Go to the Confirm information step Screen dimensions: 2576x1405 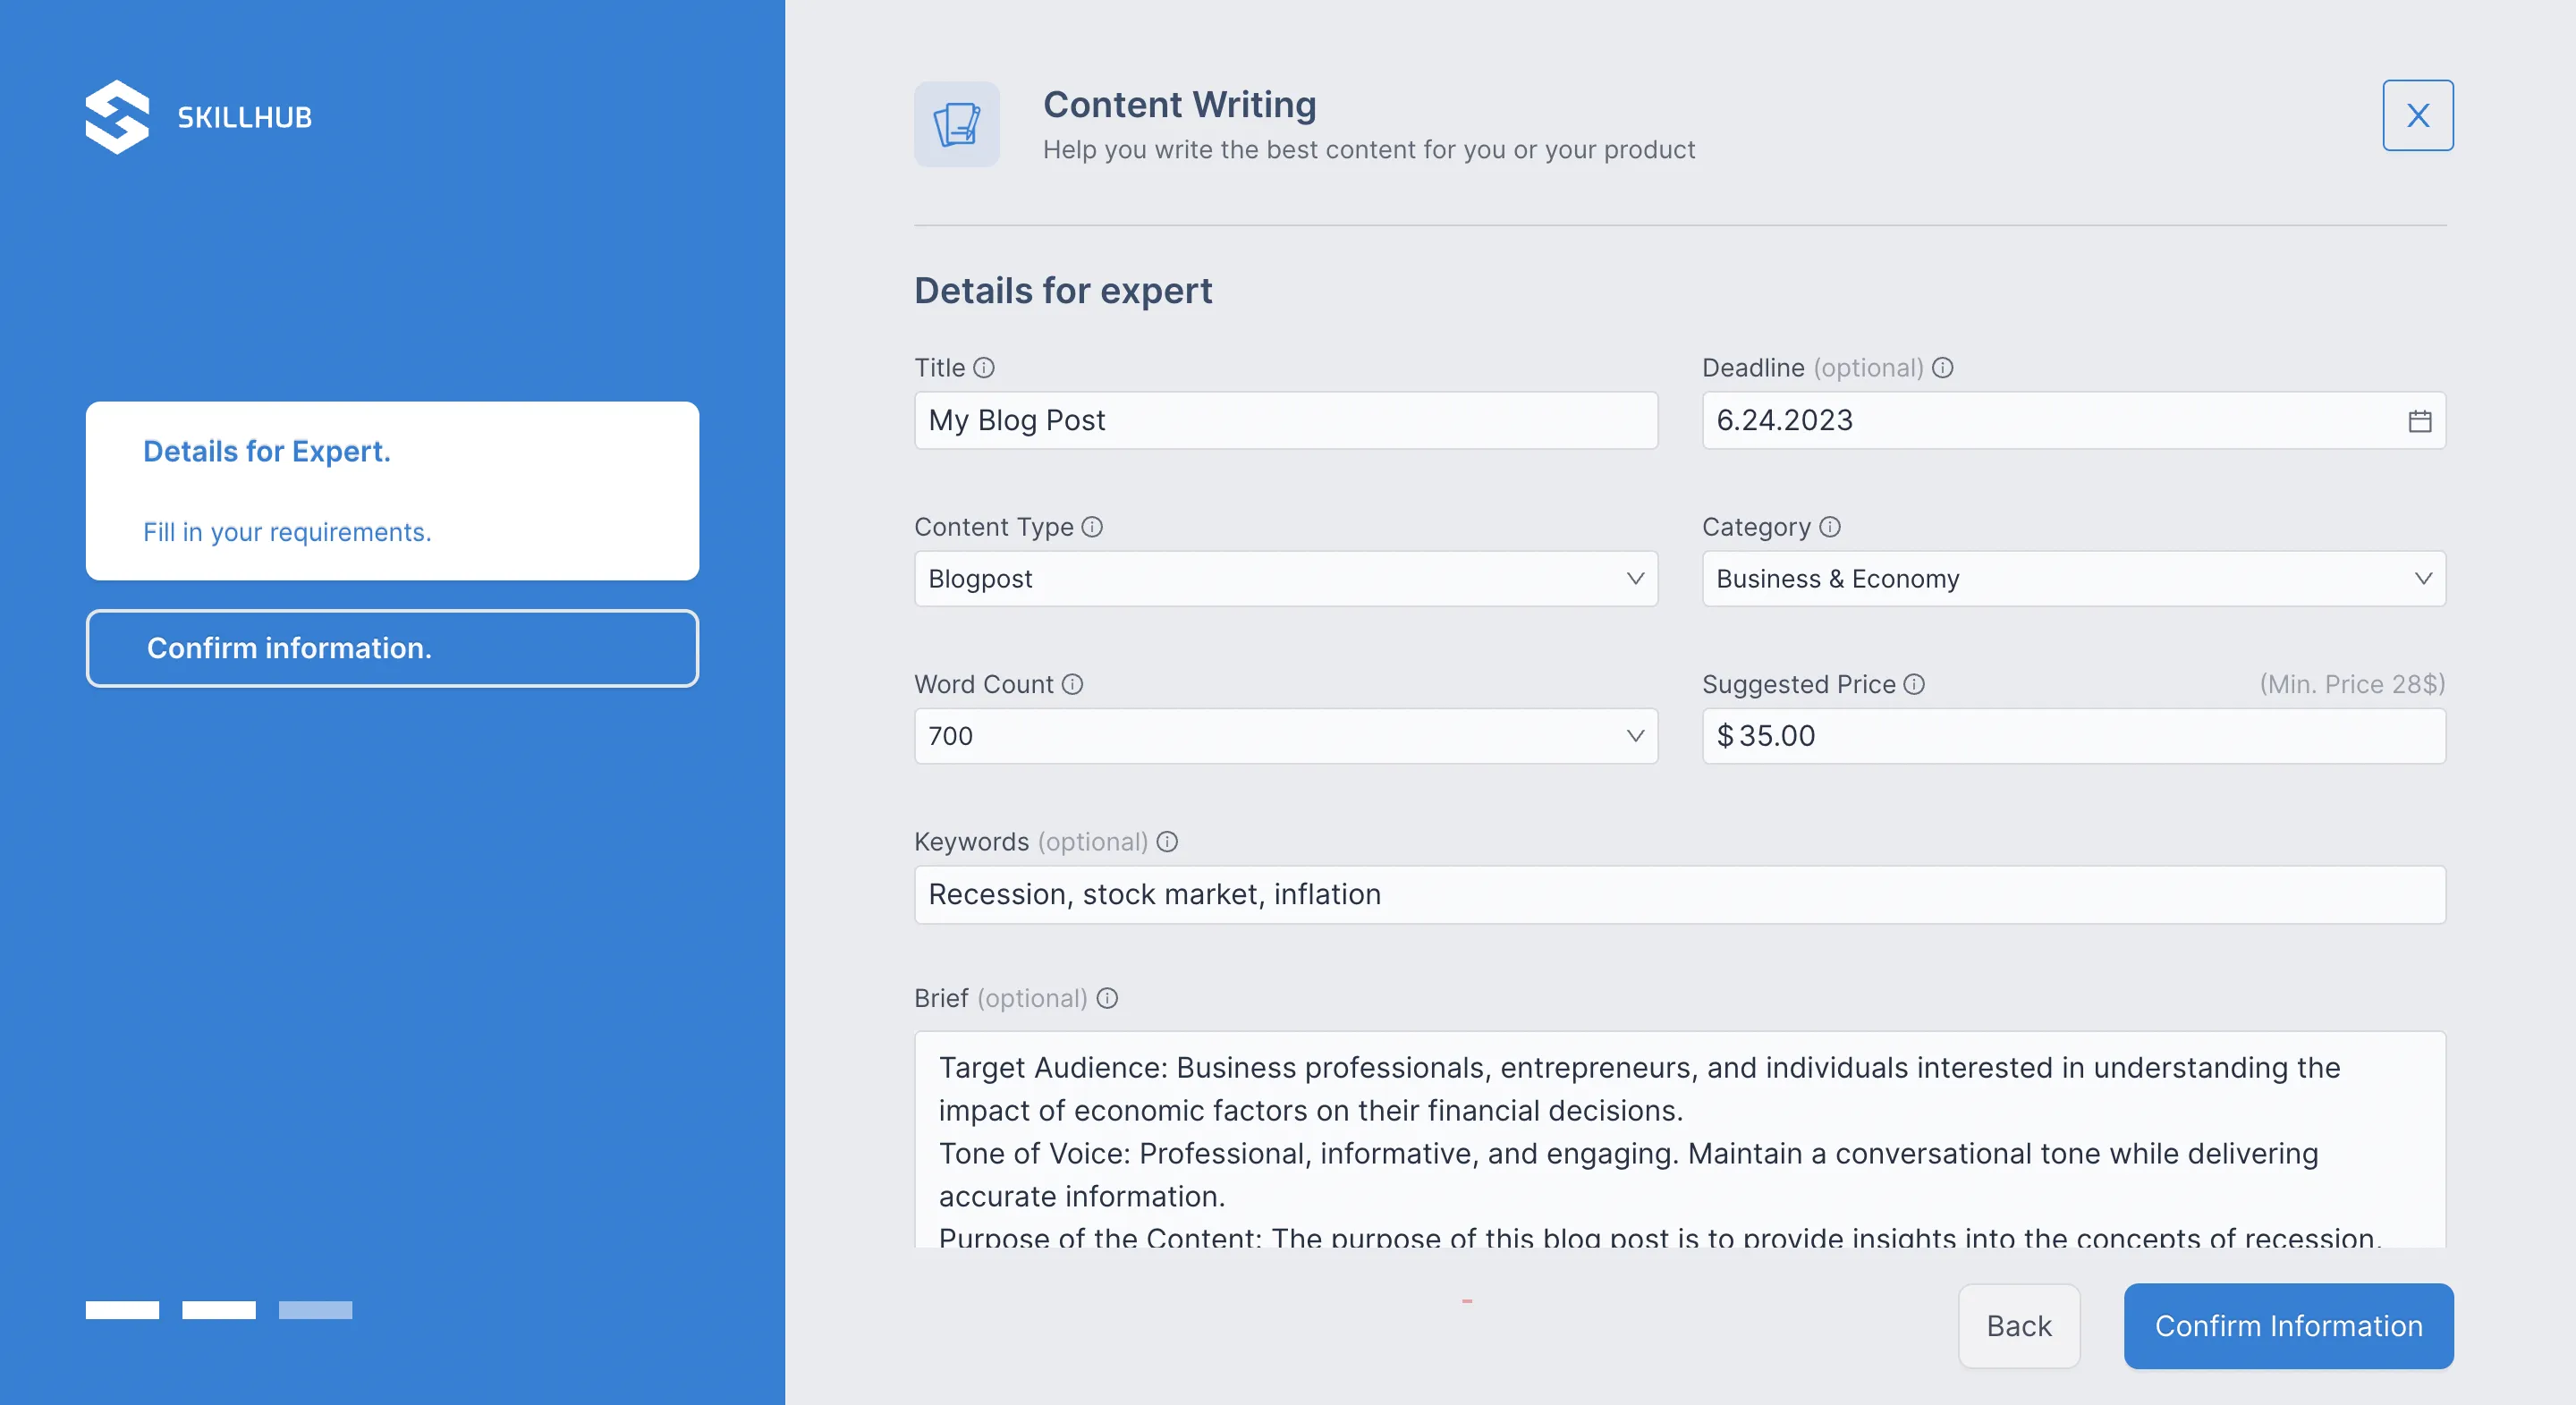[x=391, y=648]
